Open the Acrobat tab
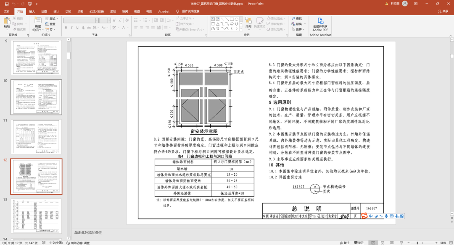This screenshot has height=245, width=454. (x=164, y=12)
